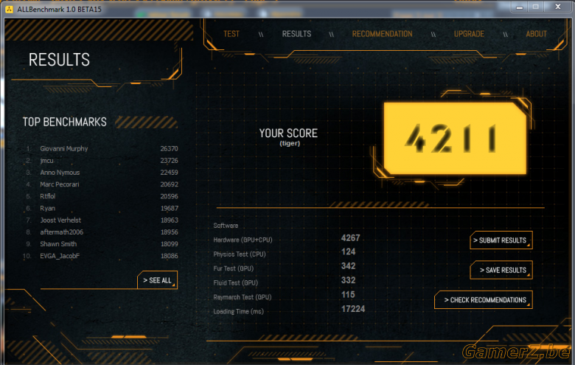Image resolution: width=575 pixels, height=365 pixels.
Task: Select the Ryan benchmark entry
Action: 48,208
